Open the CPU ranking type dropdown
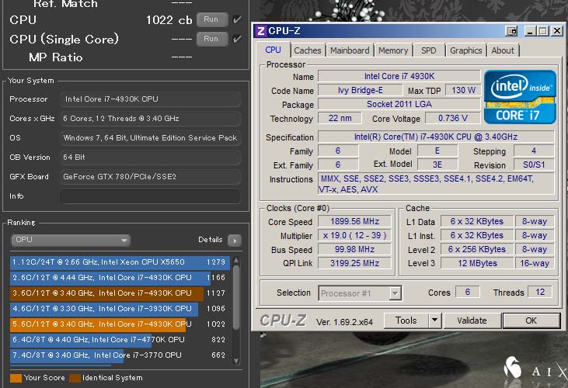The height and width of the screenshot is (388, 568). coord(71,241)
